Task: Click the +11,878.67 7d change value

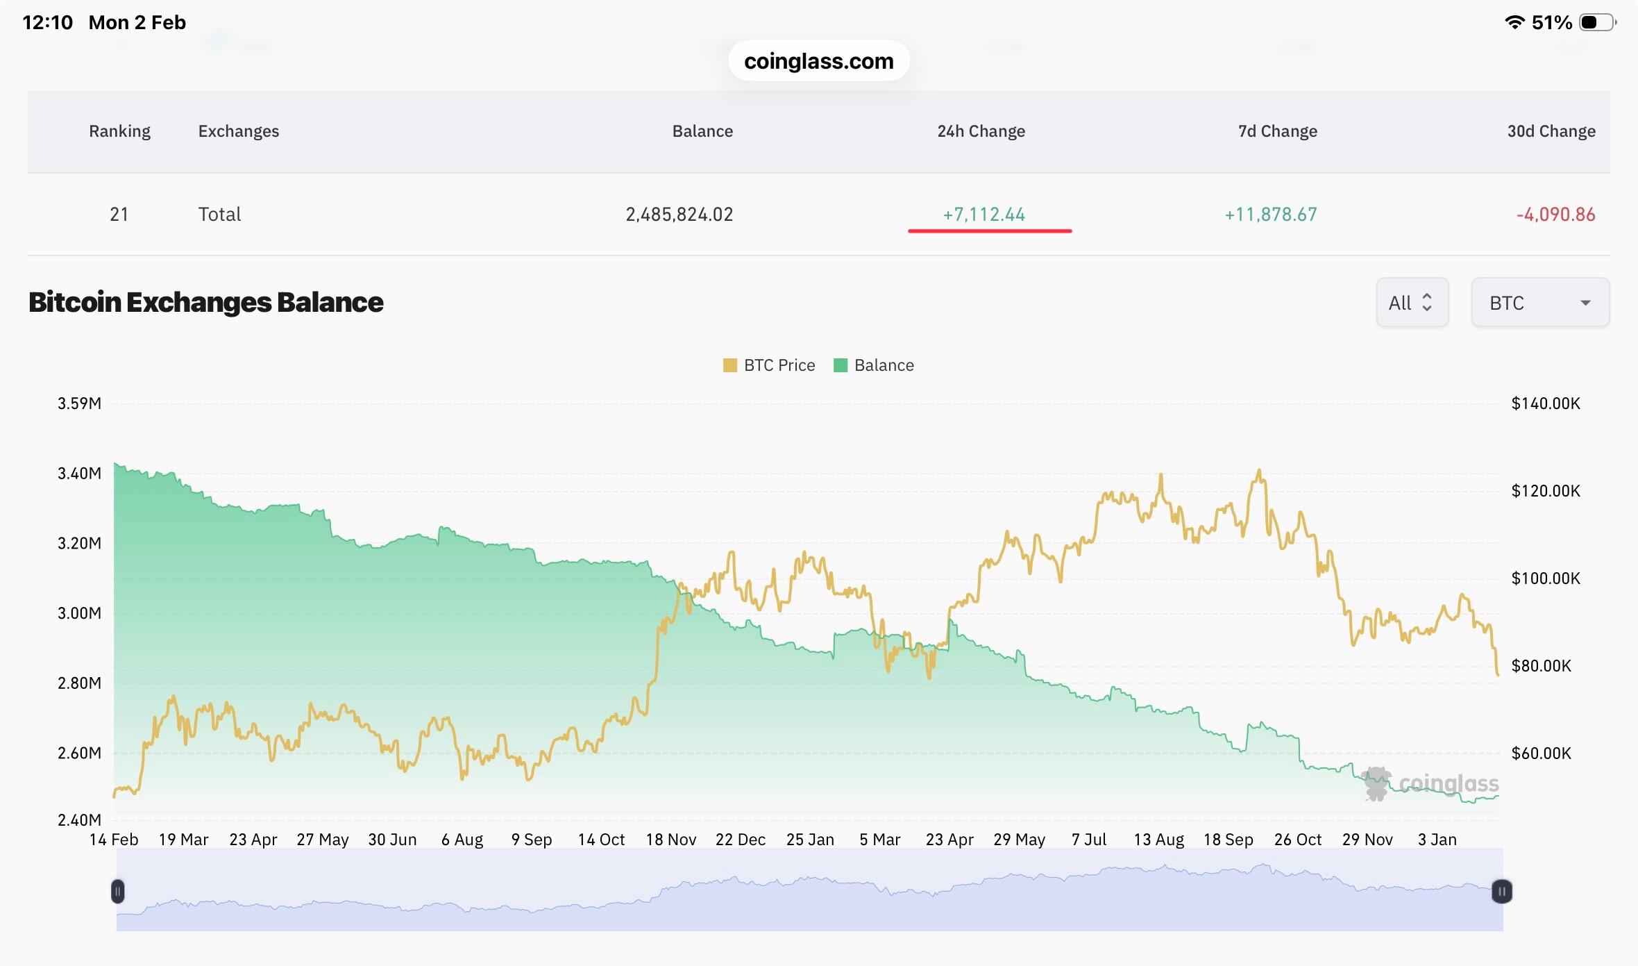Action: click(x=1271, y=214)
